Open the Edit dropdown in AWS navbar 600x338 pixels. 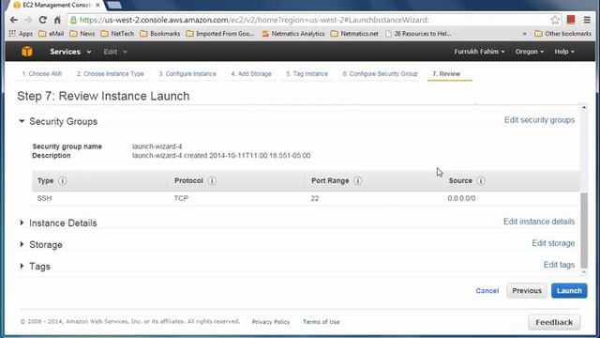click(x=115, y=52)
